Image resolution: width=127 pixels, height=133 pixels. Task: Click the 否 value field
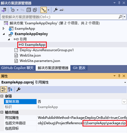[x=79, y=102]
